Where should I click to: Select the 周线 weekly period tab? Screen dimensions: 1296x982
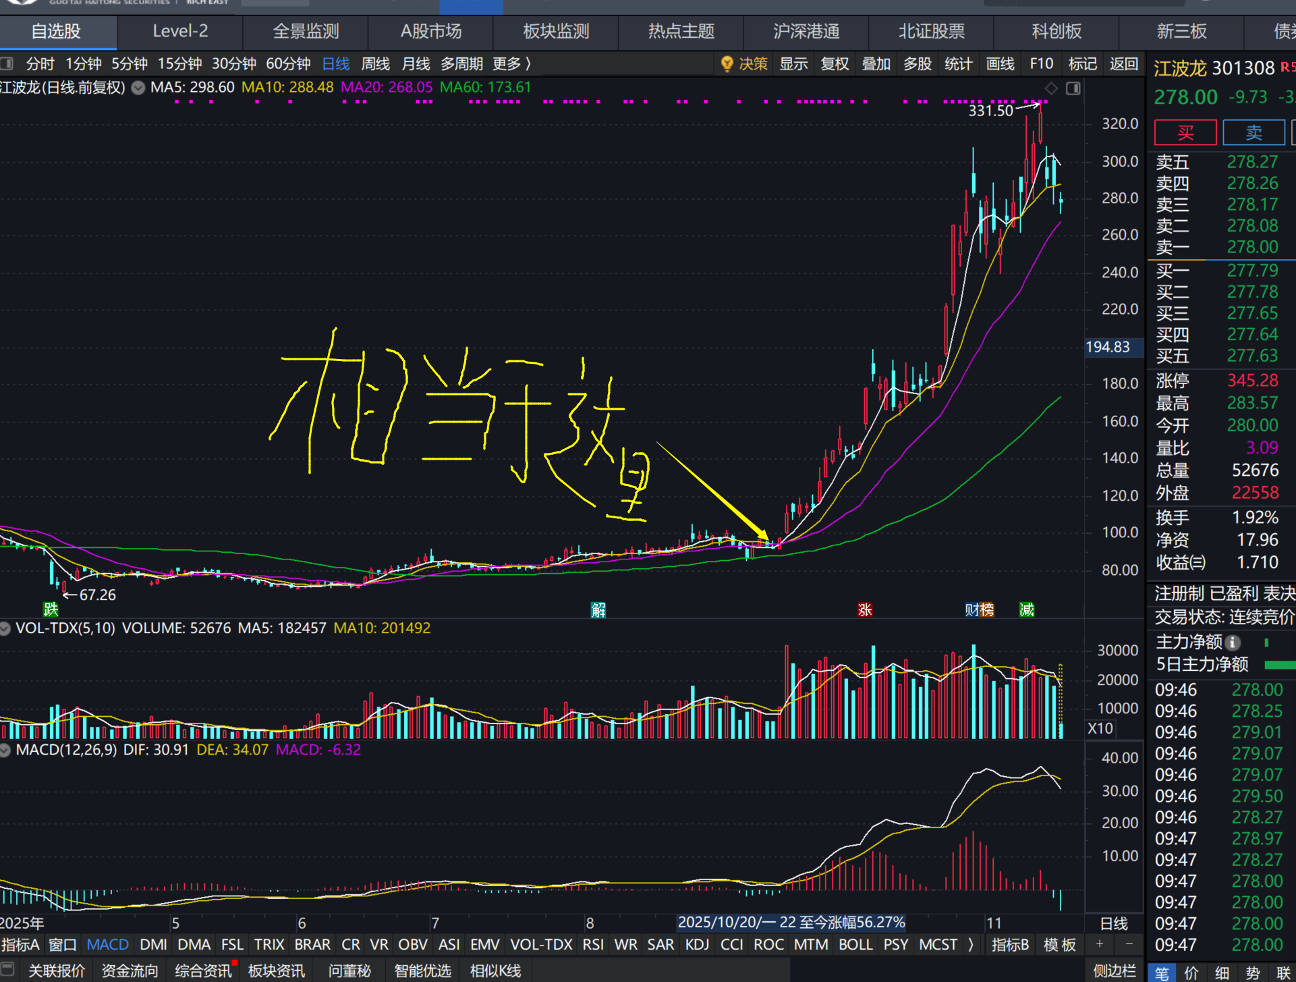[x=375, y=64]
